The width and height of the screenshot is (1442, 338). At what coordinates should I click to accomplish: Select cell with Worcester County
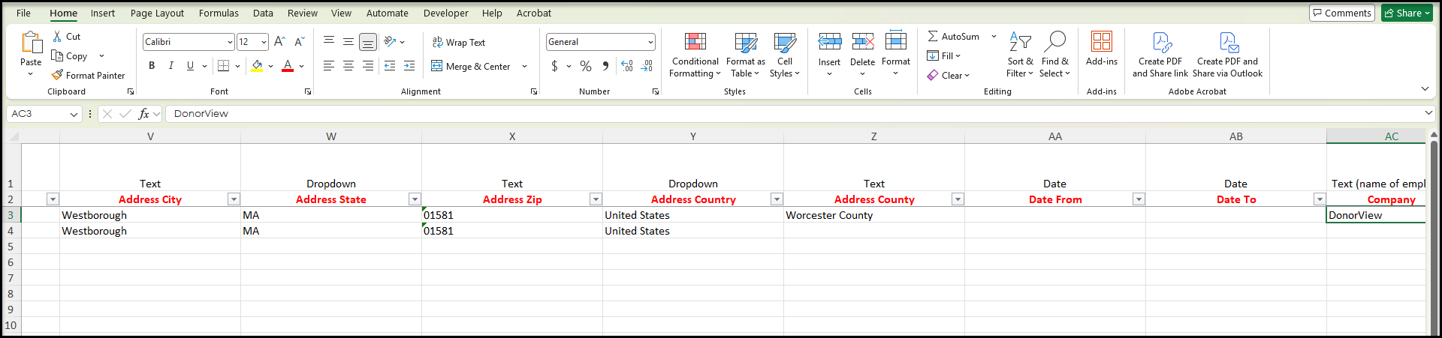874,215
